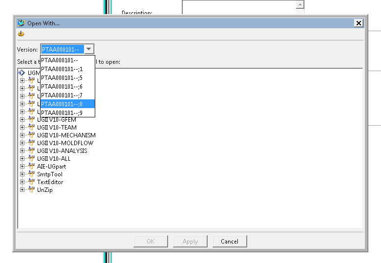Image resolution: width=381 pixels, height=263 pixels.
Task: Select the UGII V10-ANALYSIS label
Action: pyautogui.click(x=62, y=150)
